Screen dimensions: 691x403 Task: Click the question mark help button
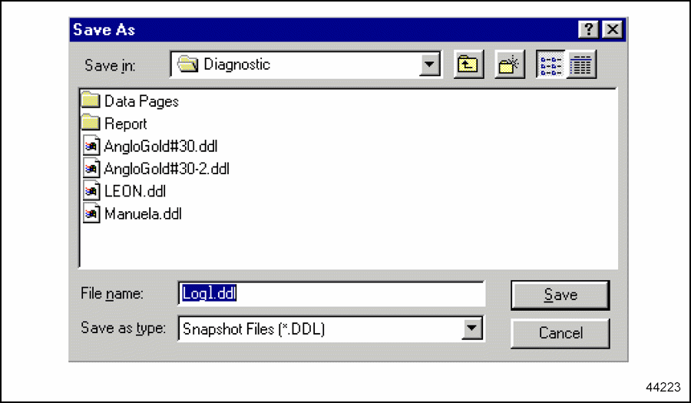click(x=589, y=29)
